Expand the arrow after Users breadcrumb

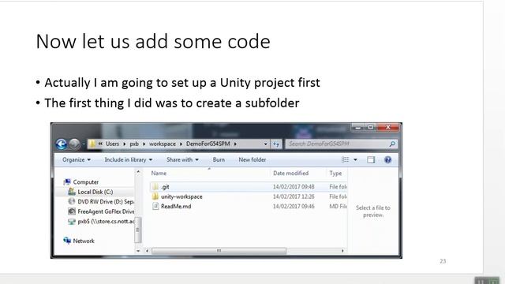125,144
